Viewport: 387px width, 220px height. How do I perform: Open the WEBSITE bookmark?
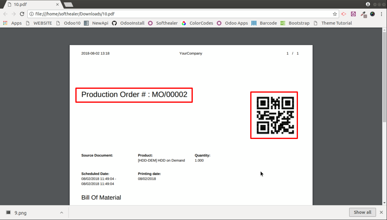(x=39, y=23)
